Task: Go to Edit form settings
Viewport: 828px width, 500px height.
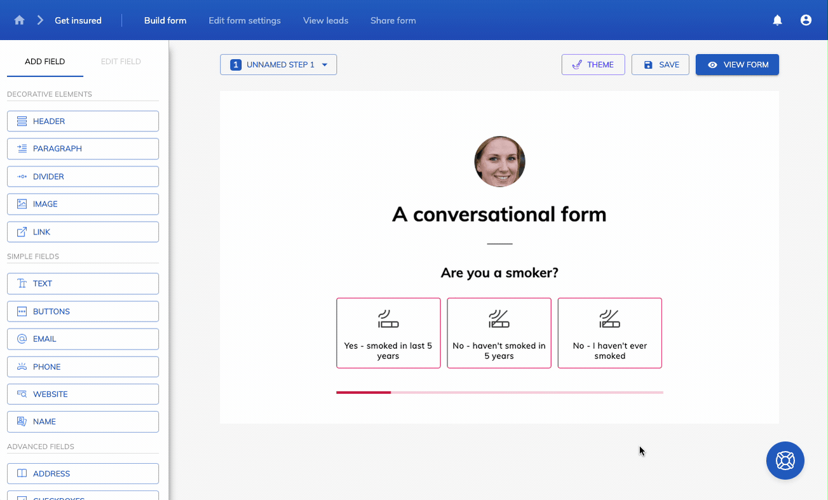Action: tap(245, 20)
